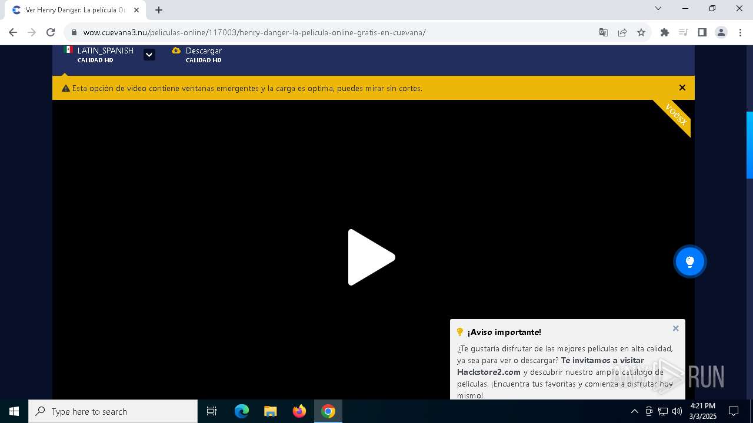753x423 pixels.
Task: Open the Chrome profile avatar
Action: tap(721, 32)
